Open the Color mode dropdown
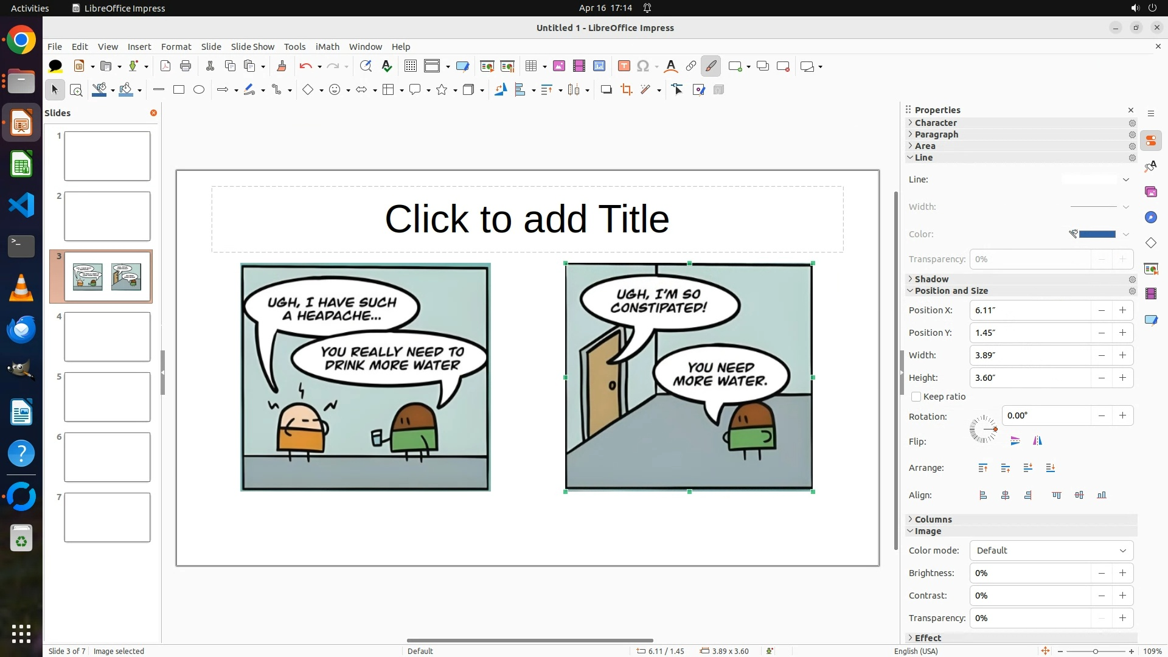The width and height of the screenshot is (1168, 657). pos(1051,551)
